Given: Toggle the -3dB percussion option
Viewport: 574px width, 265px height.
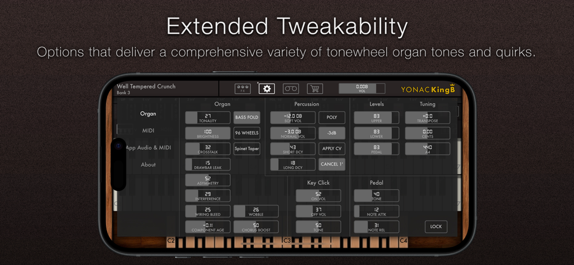Looking at the screenshot, I should point(332,133).
